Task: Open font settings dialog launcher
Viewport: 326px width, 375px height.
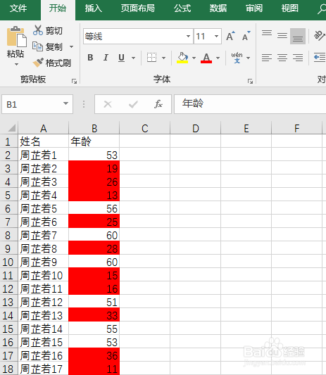Action: (x=251, y=82)
